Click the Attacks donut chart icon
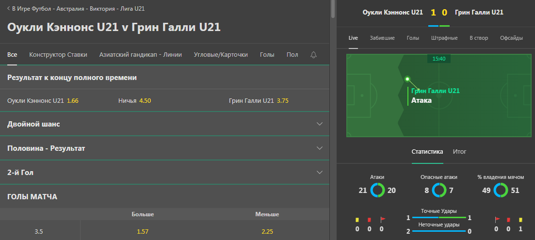535x240 pixels. 377,190
